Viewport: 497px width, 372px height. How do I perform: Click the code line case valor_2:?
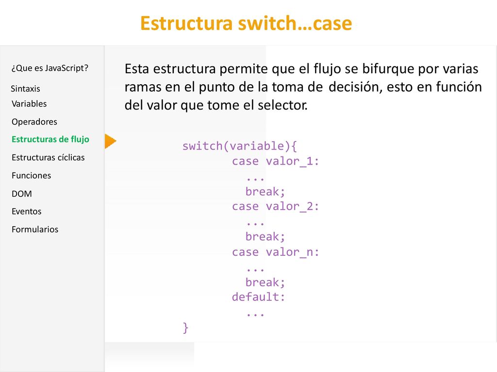tap(275, 206)
